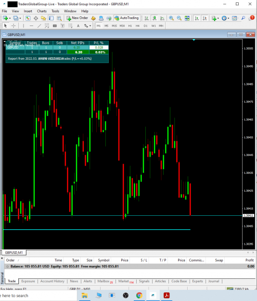Switch to the Account History tab
The width and height of the screenshot is (257, 301).
pyautogui.click(x=52, y=281)
